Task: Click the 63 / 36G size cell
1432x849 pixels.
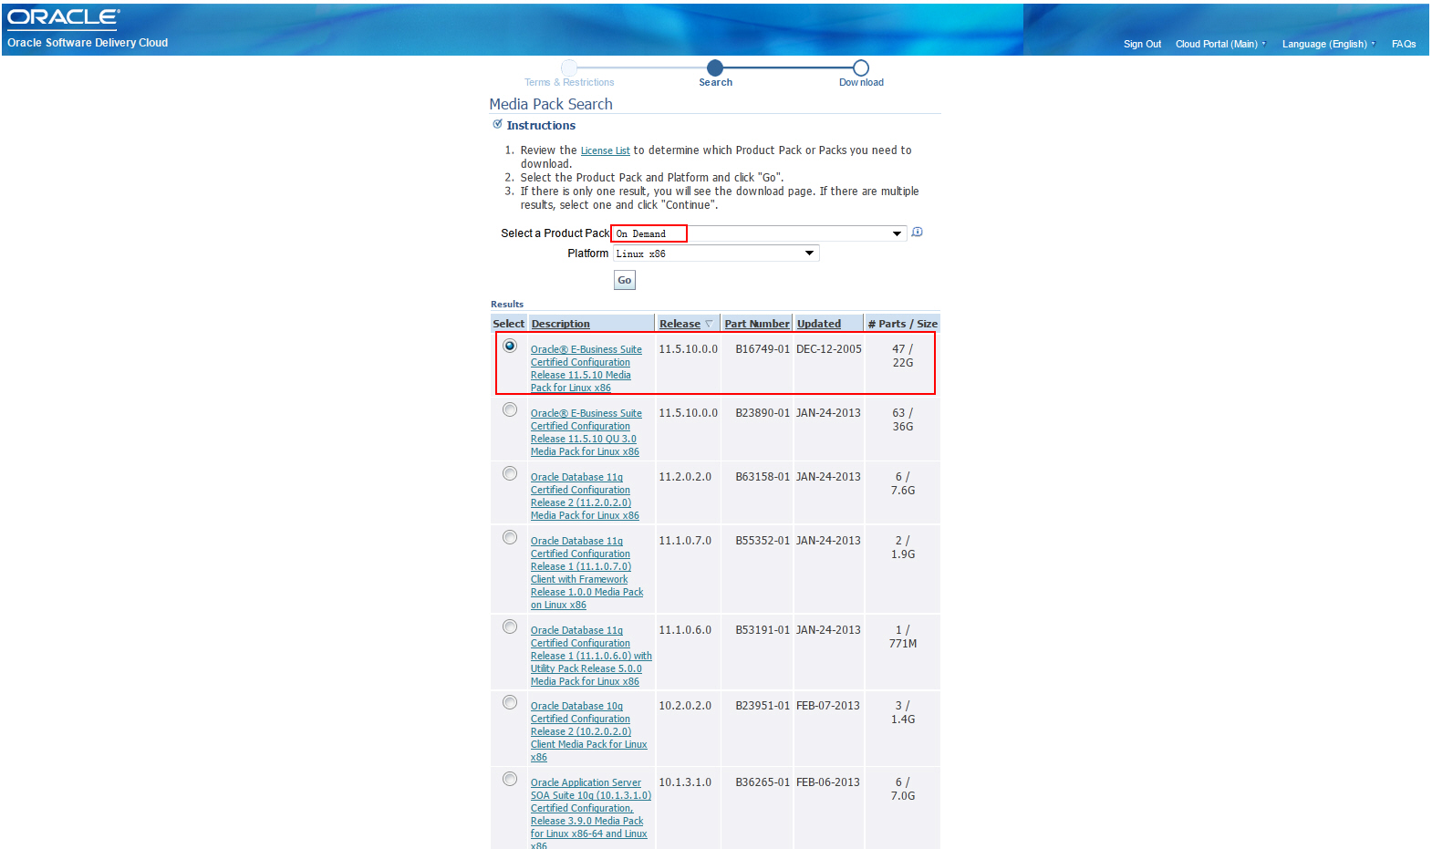Action: click(x=902, y=419)
